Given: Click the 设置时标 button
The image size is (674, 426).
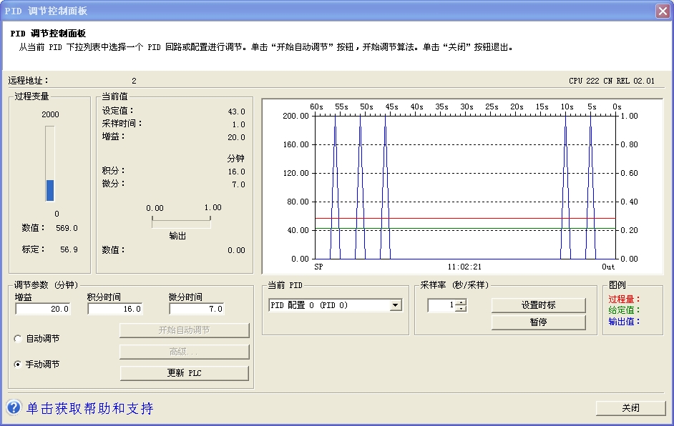Looking at the screenshot, I should [x=539, y=305].
